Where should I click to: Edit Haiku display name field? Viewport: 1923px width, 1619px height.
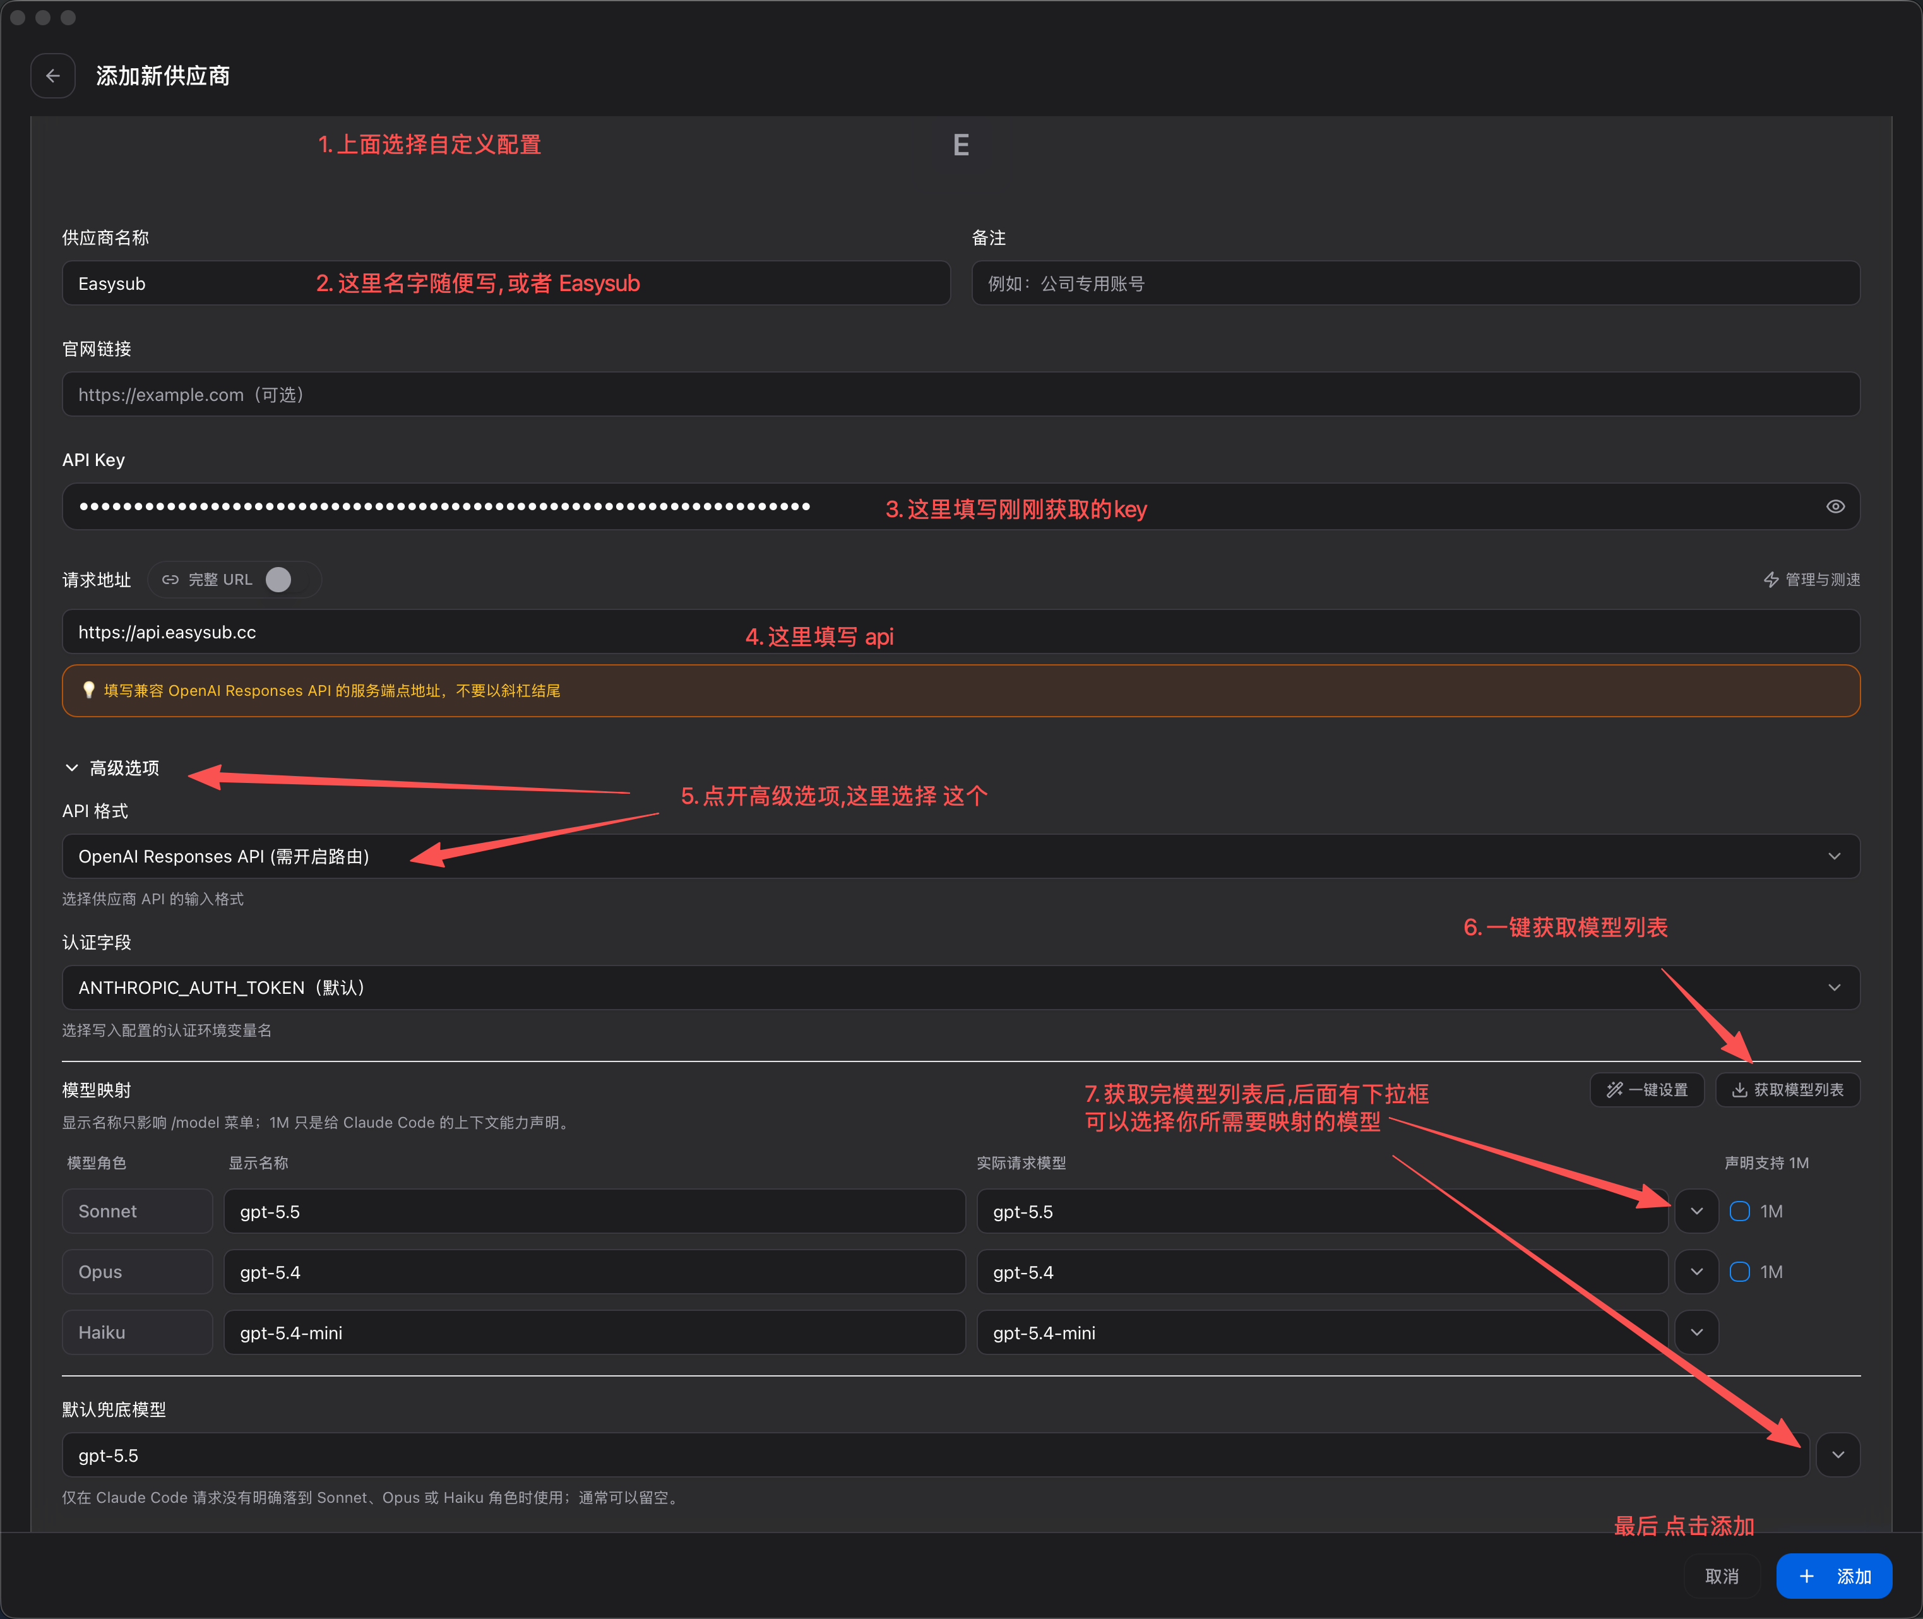595,1333
